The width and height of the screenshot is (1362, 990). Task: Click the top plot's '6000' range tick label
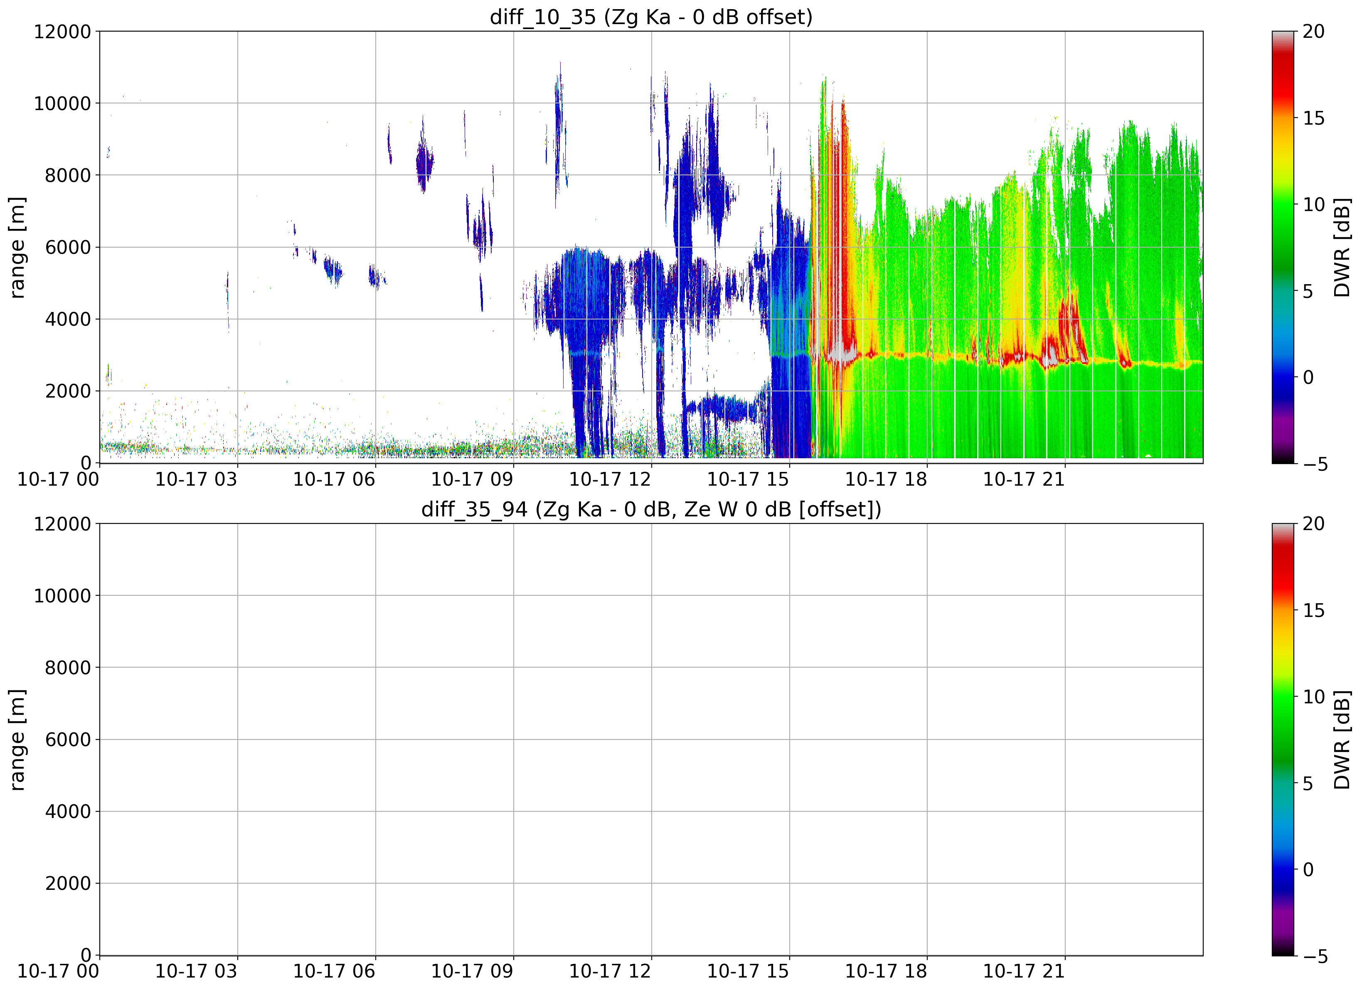tap(68, 247)
